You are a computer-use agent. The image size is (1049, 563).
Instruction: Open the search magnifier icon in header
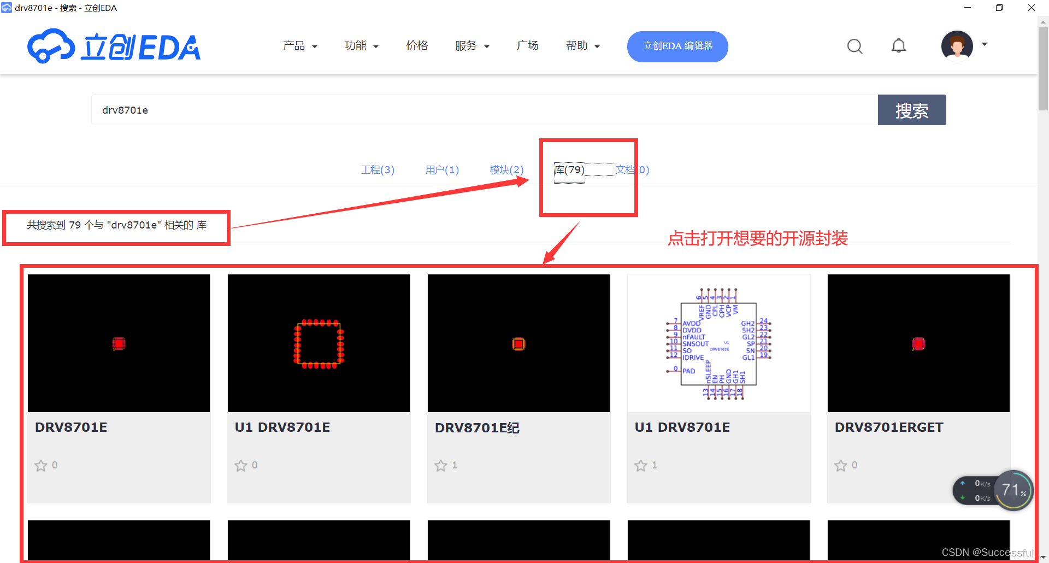[x=854, y=46]
